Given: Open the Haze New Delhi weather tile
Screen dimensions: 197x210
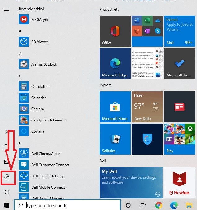Looking at the screenshot, I should tap(147, 107).
